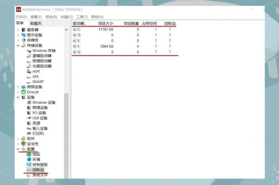Select the 显示设备 monitor icon
279x185 pixels.
tap(24, 35)
